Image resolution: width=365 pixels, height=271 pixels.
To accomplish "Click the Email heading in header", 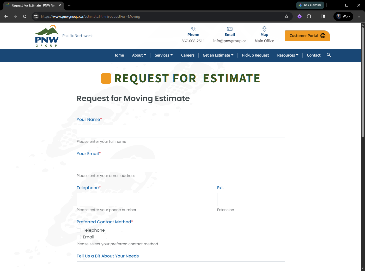I will click(230, 35).
